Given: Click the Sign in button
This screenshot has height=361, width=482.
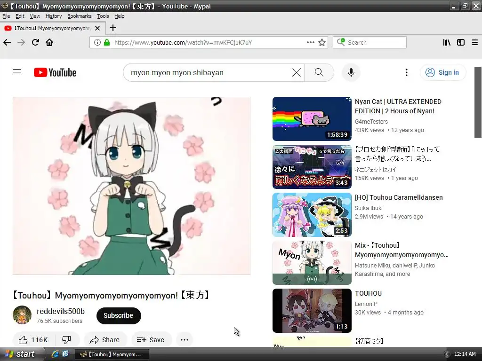Looking at the screenshot, I should coord(442,72).
